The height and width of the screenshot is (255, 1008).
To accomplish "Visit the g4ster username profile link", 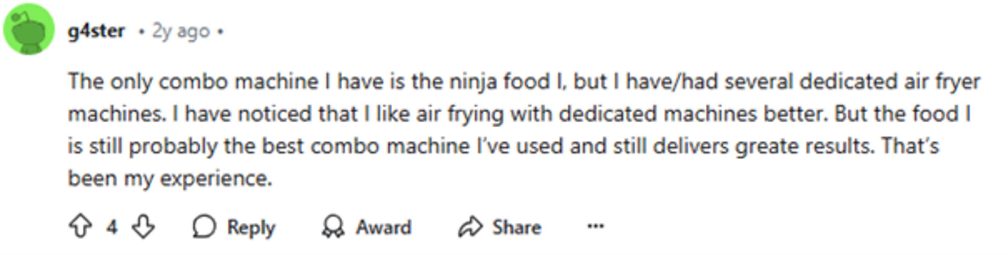I will pos(96,30).
